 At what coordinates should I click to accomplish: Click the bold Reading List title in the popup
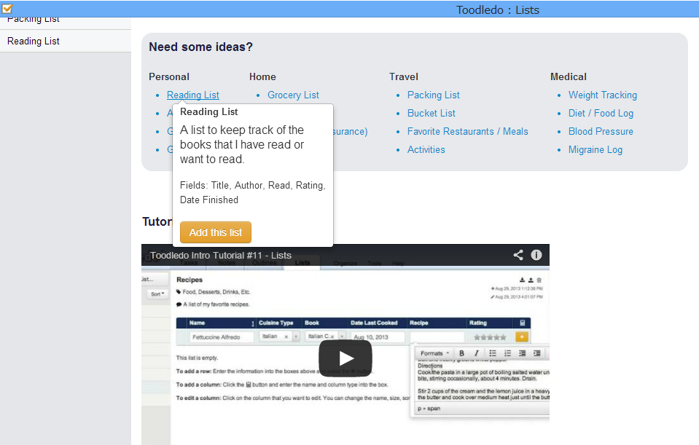coord(209,112)
